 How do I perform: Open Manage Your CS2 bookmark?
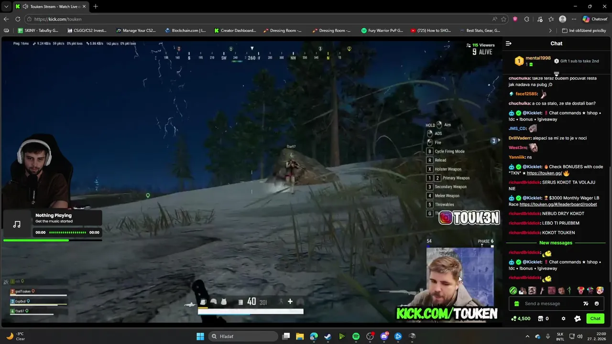tap(136, 31)
